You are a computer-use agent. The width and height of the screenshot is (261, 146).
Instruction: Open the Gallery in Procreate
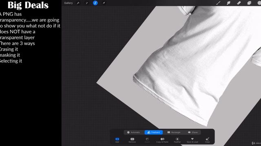tap(68, 3)
